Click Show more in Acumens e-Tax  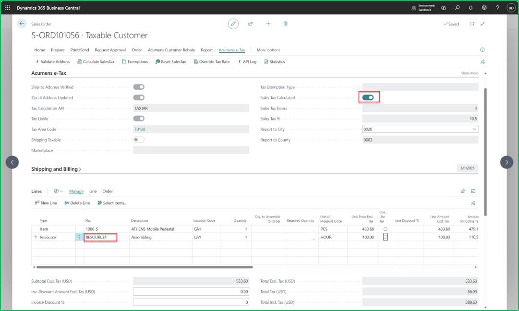(x=470, y=73)
